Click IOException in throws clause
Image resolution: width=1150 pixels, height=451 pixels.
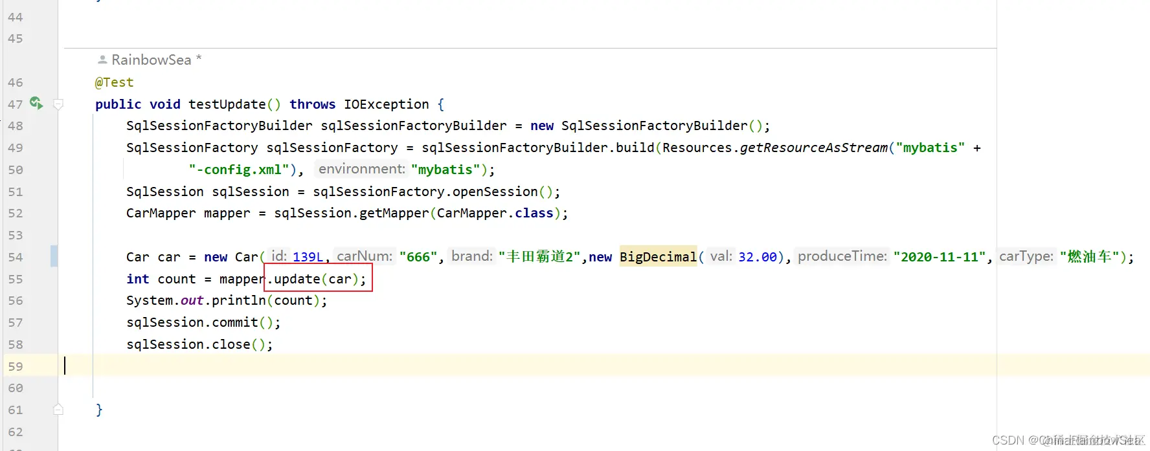[387, 104]
